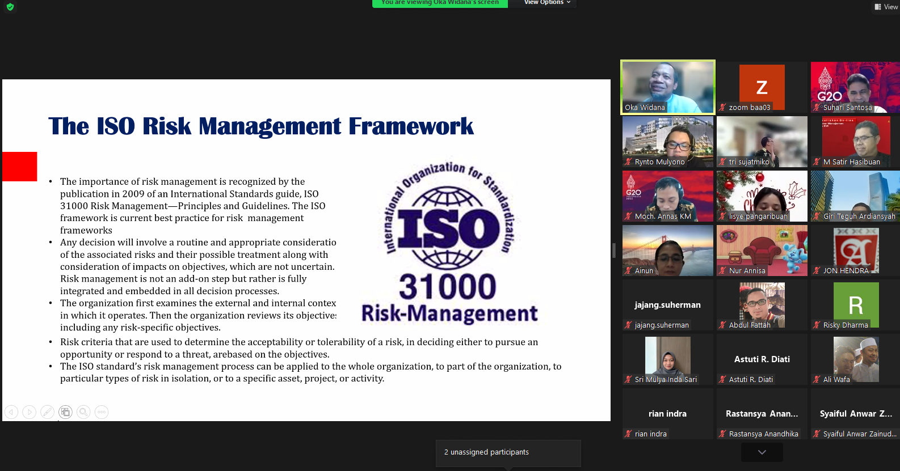The height and width of the screenshot is (471, 900).
Task: Click Rynto Mulyono's muted microphone icon
Action: click(628, 162)
